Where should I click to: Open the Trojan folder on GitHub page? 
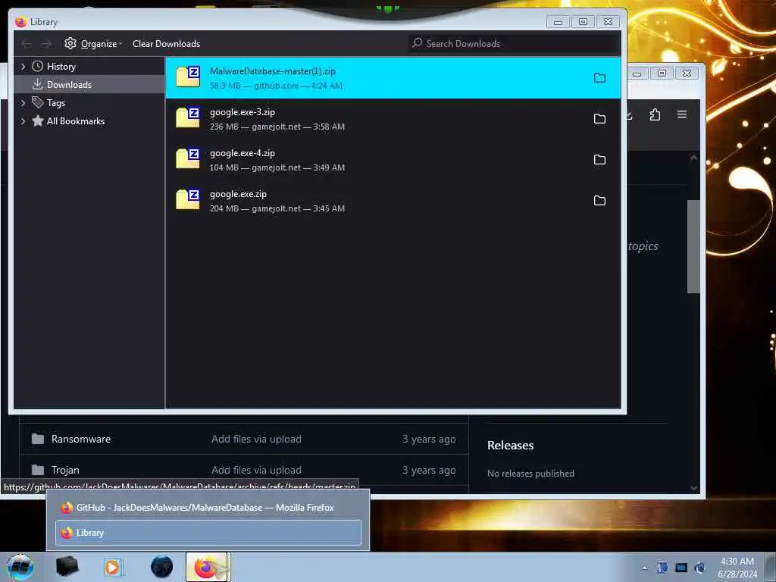[65, 470]
